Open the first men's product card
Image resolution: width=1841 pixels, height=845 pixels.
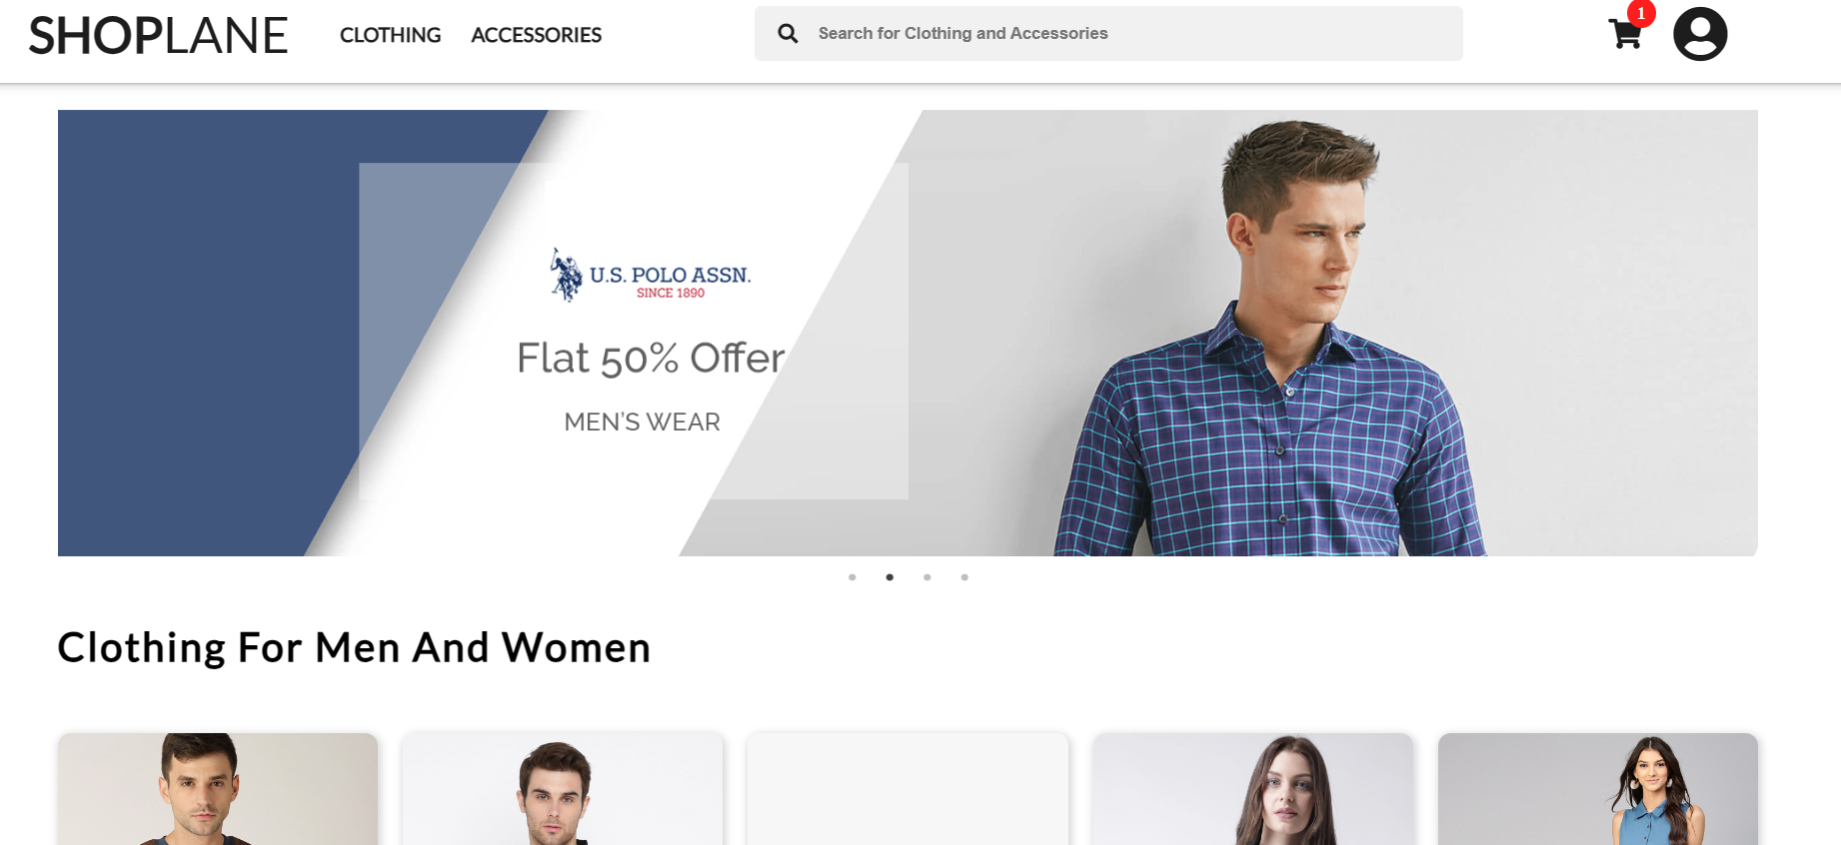coord(218,789)
